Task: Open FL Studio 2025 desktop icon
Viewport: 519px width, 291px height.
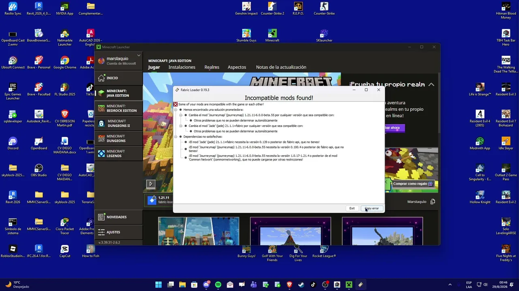Action: tap(65, 89)
